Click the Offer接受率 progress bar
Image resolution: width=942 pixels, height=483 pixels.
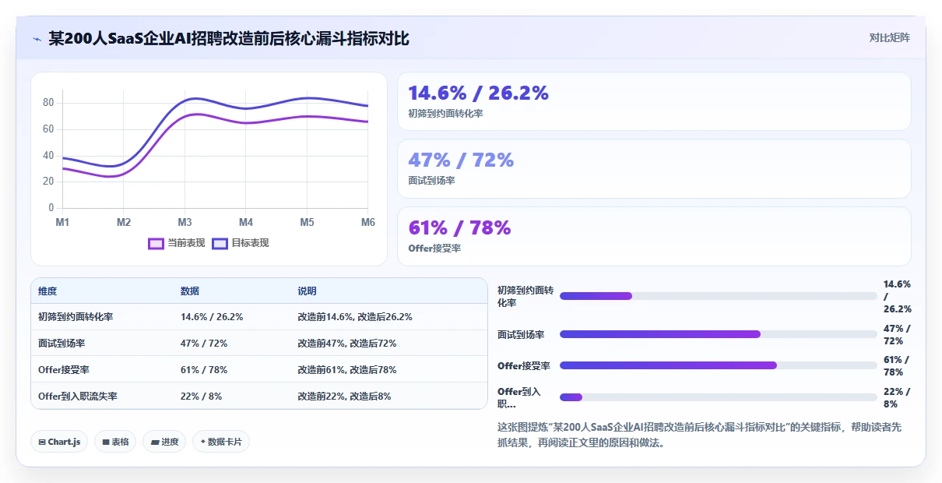tap(718, 365)
